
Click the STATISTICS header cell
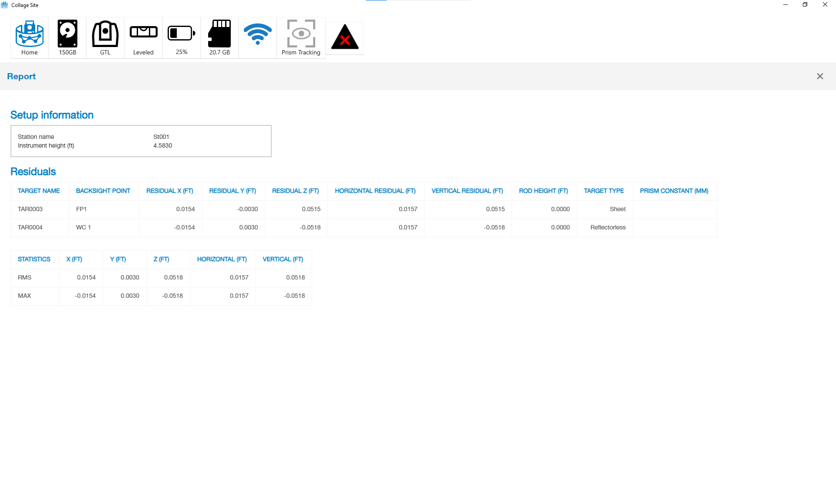pyautogui.click(x=34, y=259)
